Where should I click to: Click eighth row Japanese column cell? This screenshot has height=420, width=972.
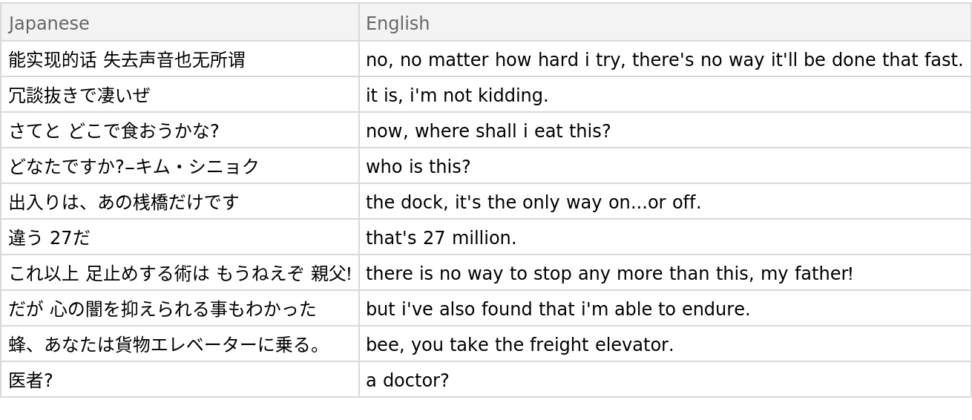[180, 308]
